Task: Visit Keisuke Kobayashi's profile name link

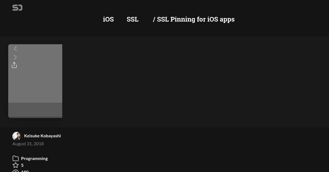Action: (42, 136)
